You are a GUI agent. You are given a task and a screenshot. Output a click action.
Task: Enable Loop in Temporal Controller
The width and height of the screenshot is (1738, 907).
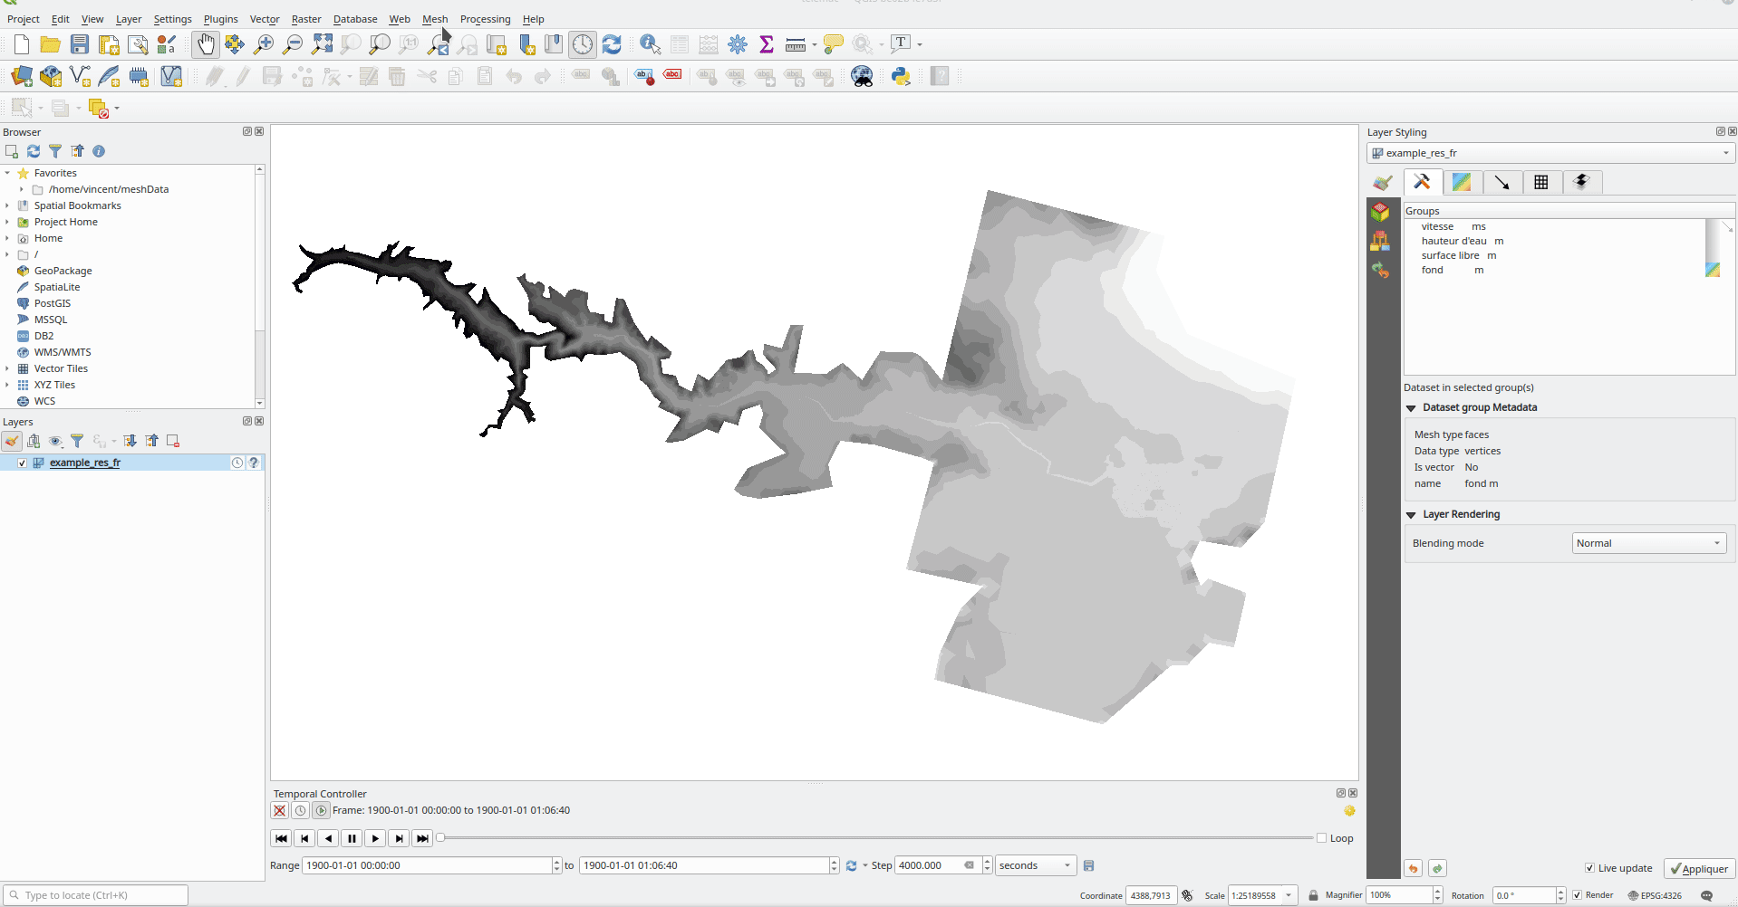coord(1321,838)
